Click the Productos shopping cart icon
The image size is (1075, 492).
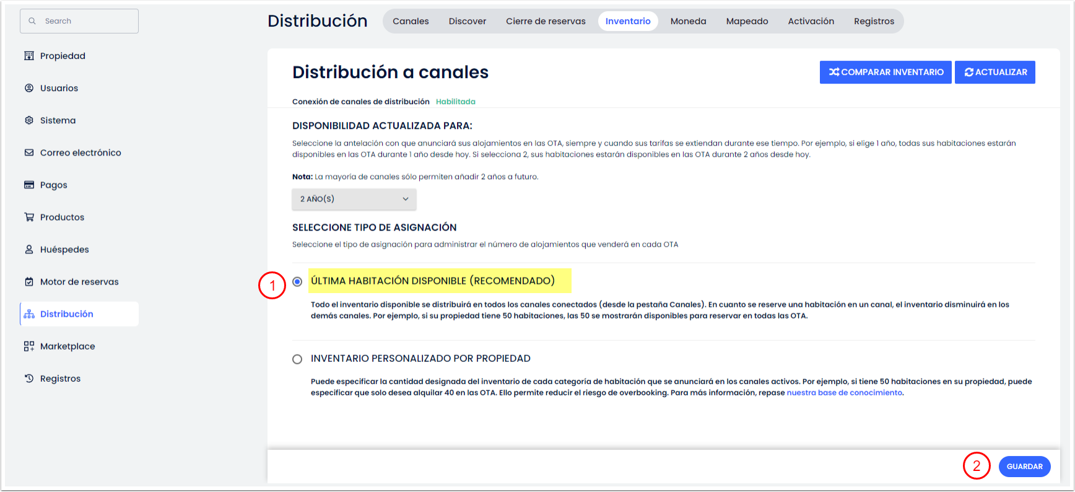(x=29, y=217)
